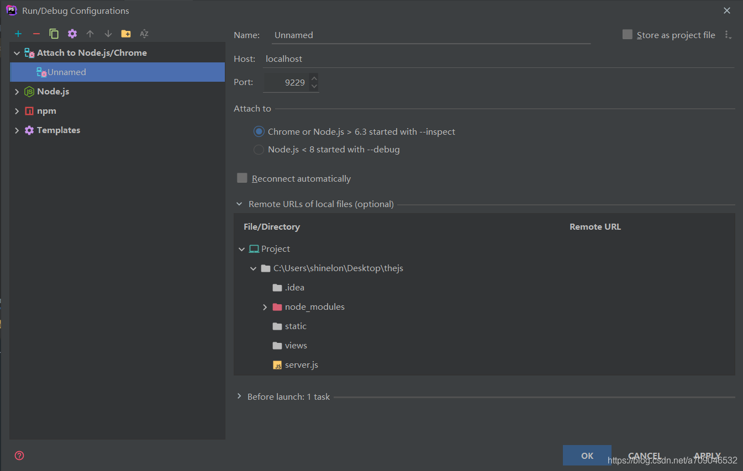Sort configurations alphabetically with AZ icon
Screen dimensions: 743x471
[x=144, y=34]
